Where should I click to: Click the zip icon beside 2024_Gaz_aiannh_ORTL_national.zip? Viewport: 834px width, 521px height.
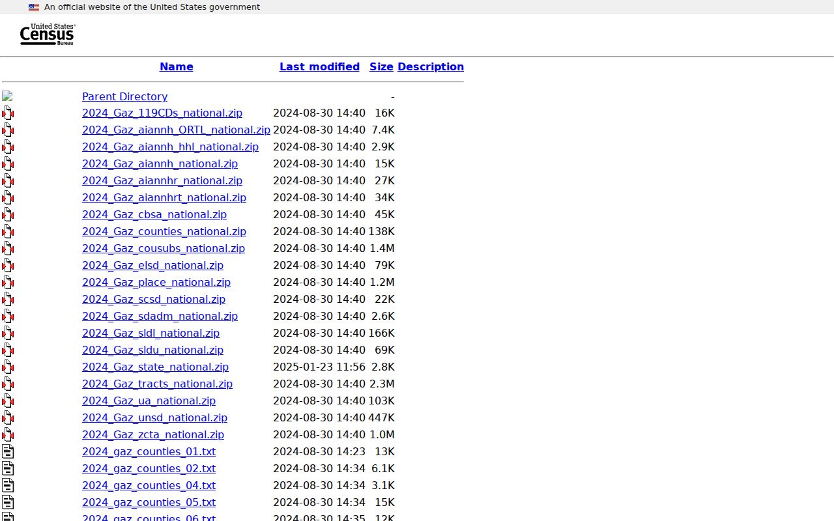[8, 130]
